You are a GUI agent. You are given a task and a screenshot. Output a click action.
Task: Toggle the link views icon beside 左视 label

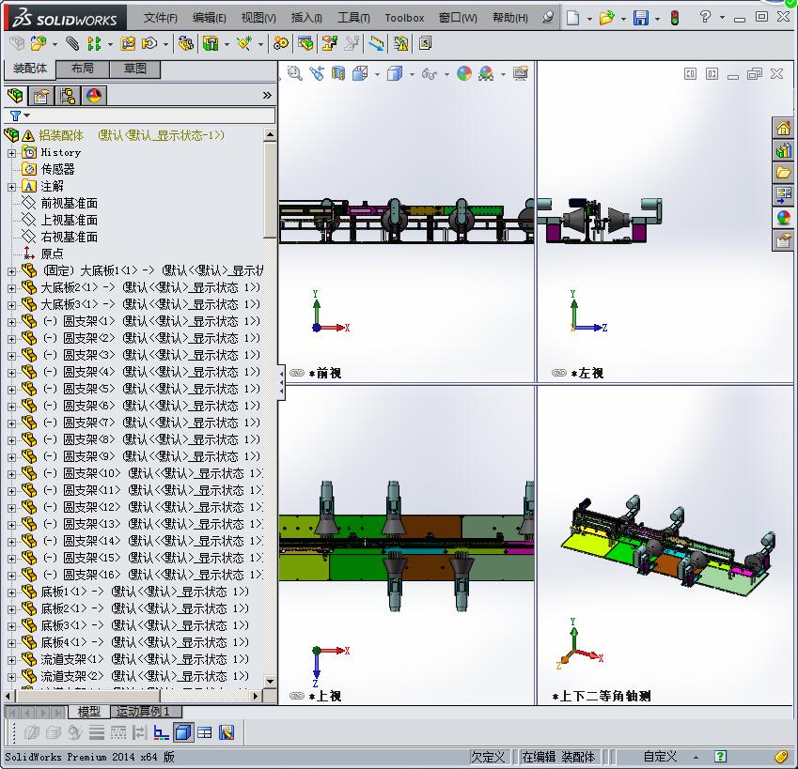(559, 373)
